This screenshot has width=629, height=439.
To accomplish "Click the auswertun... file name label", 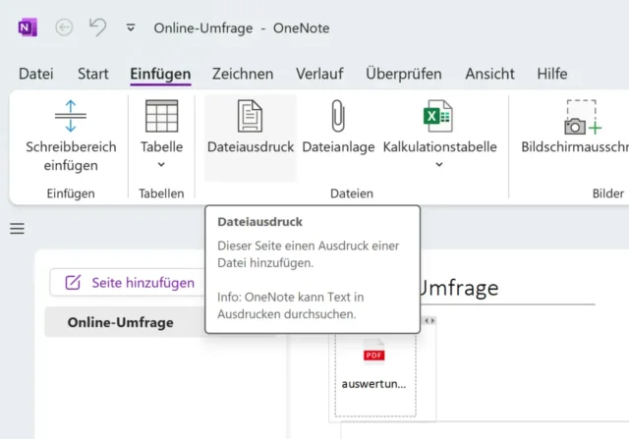I will point(373,384).
